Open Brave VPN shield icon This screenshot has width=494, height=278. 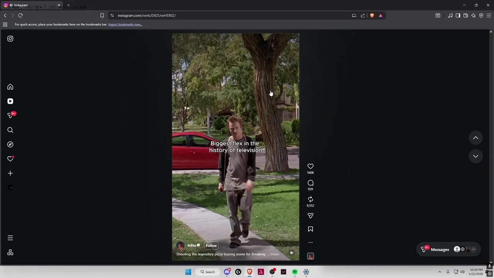click(481, 15)
